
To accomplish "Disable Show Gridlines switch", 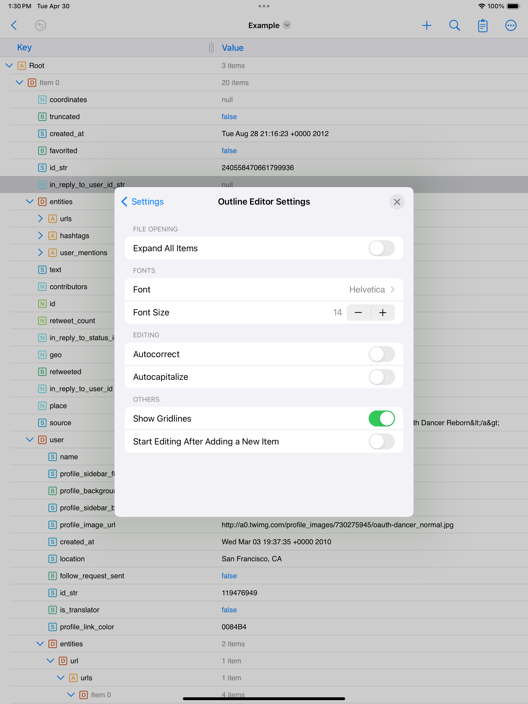I will (x=382, y=418).
